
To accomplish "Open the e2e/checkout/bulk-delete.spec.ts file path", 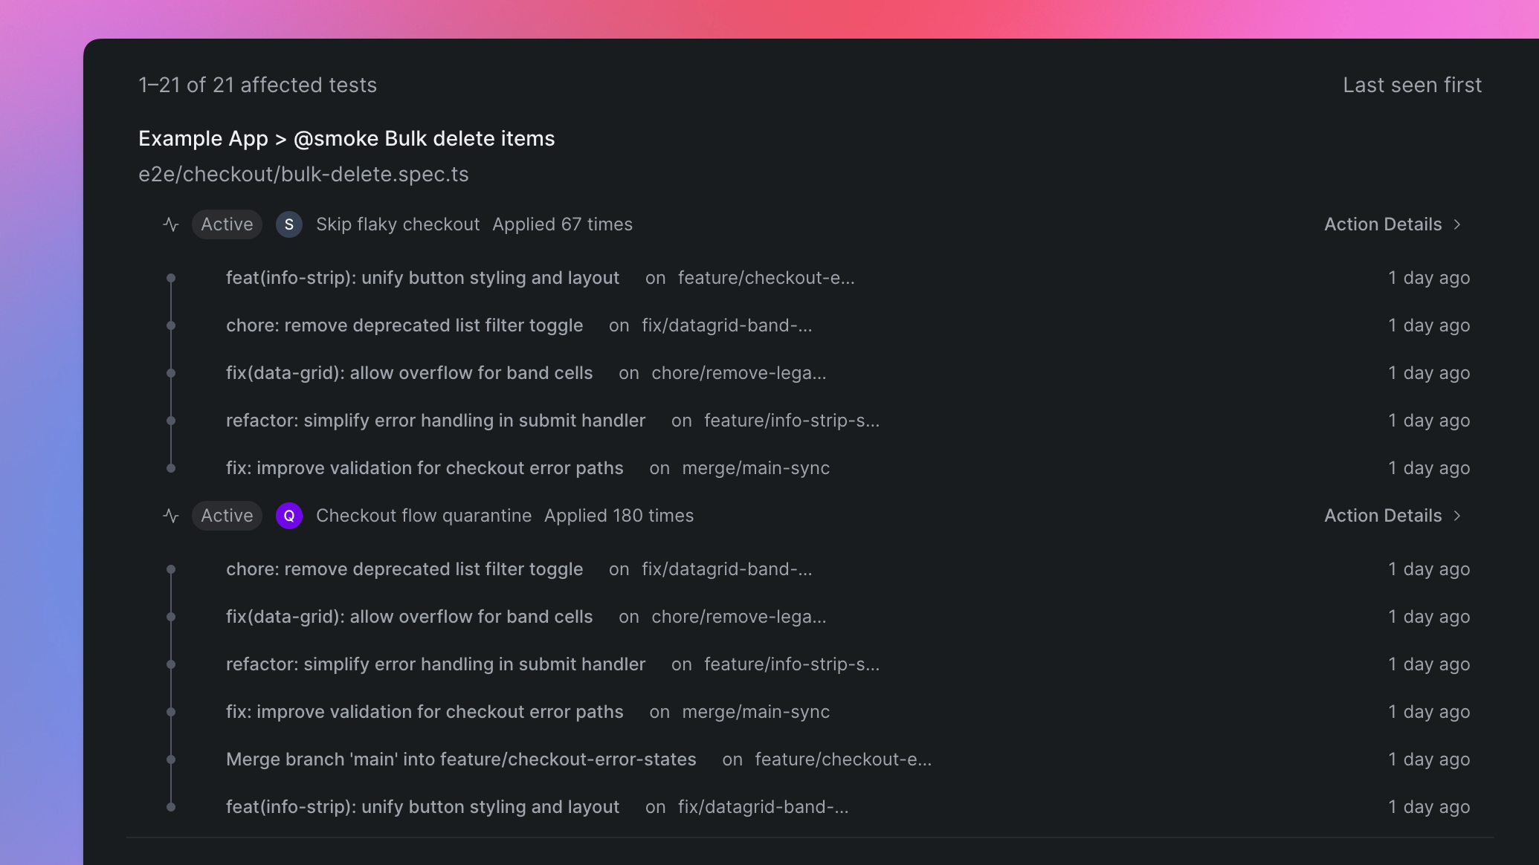I will tap(303, 175).
